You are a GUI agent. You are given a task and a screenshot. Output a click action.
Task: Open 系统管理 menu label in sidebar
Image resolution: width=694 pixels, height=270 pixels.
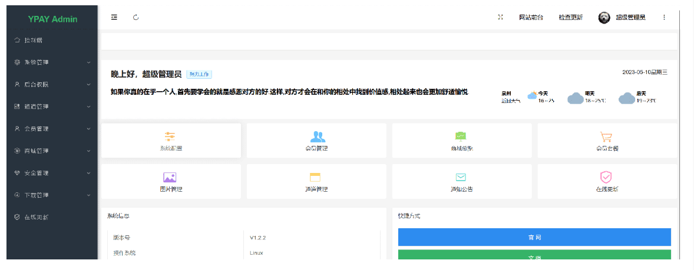click(37, 62)
